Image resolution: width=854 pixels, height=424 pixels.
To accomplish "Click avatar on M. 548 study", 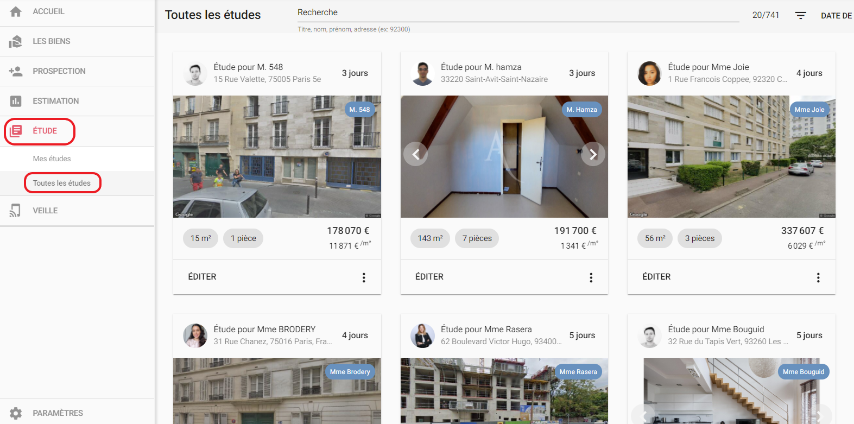I will (195, 73).
